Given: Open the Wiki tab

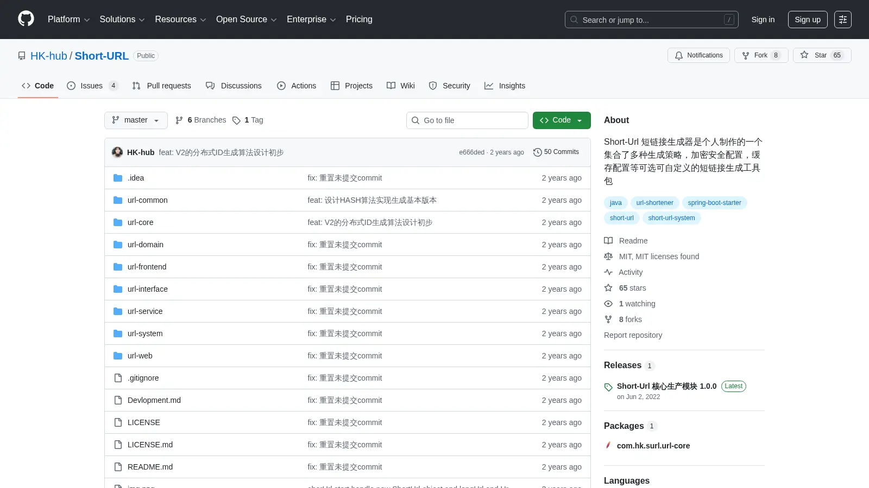Looking at the screenshot, I should [401, 86].
